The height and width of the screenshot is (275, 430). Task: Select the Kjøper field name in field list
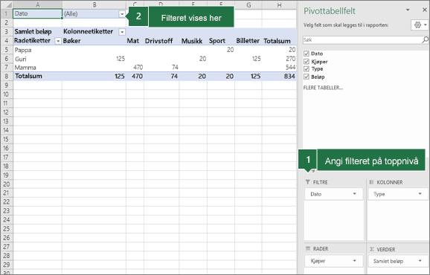[319, 62]
